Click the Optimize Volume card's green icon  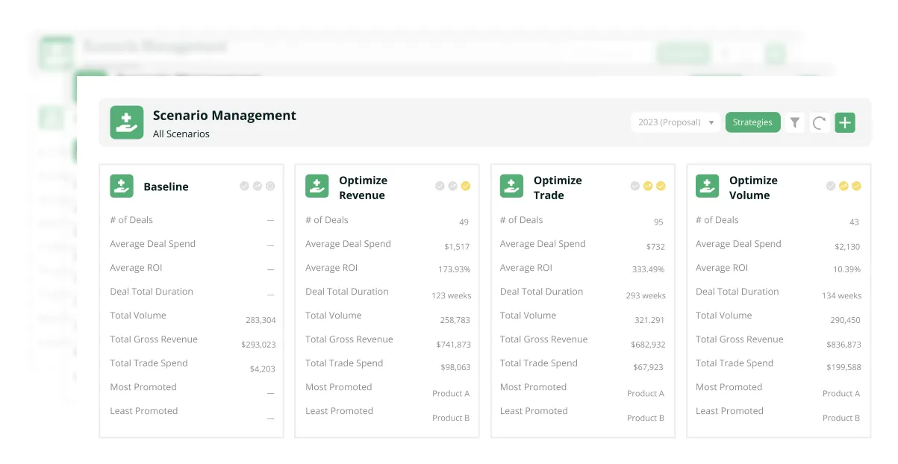coord(708,186)
